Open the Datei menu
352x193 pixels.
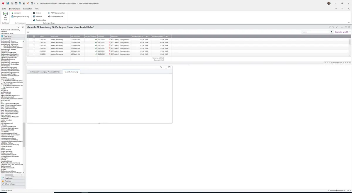click(4, 9)
